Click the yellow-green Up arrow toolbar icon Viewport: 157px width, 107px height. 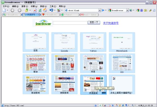pyautogui.click(x=27, y=10)
